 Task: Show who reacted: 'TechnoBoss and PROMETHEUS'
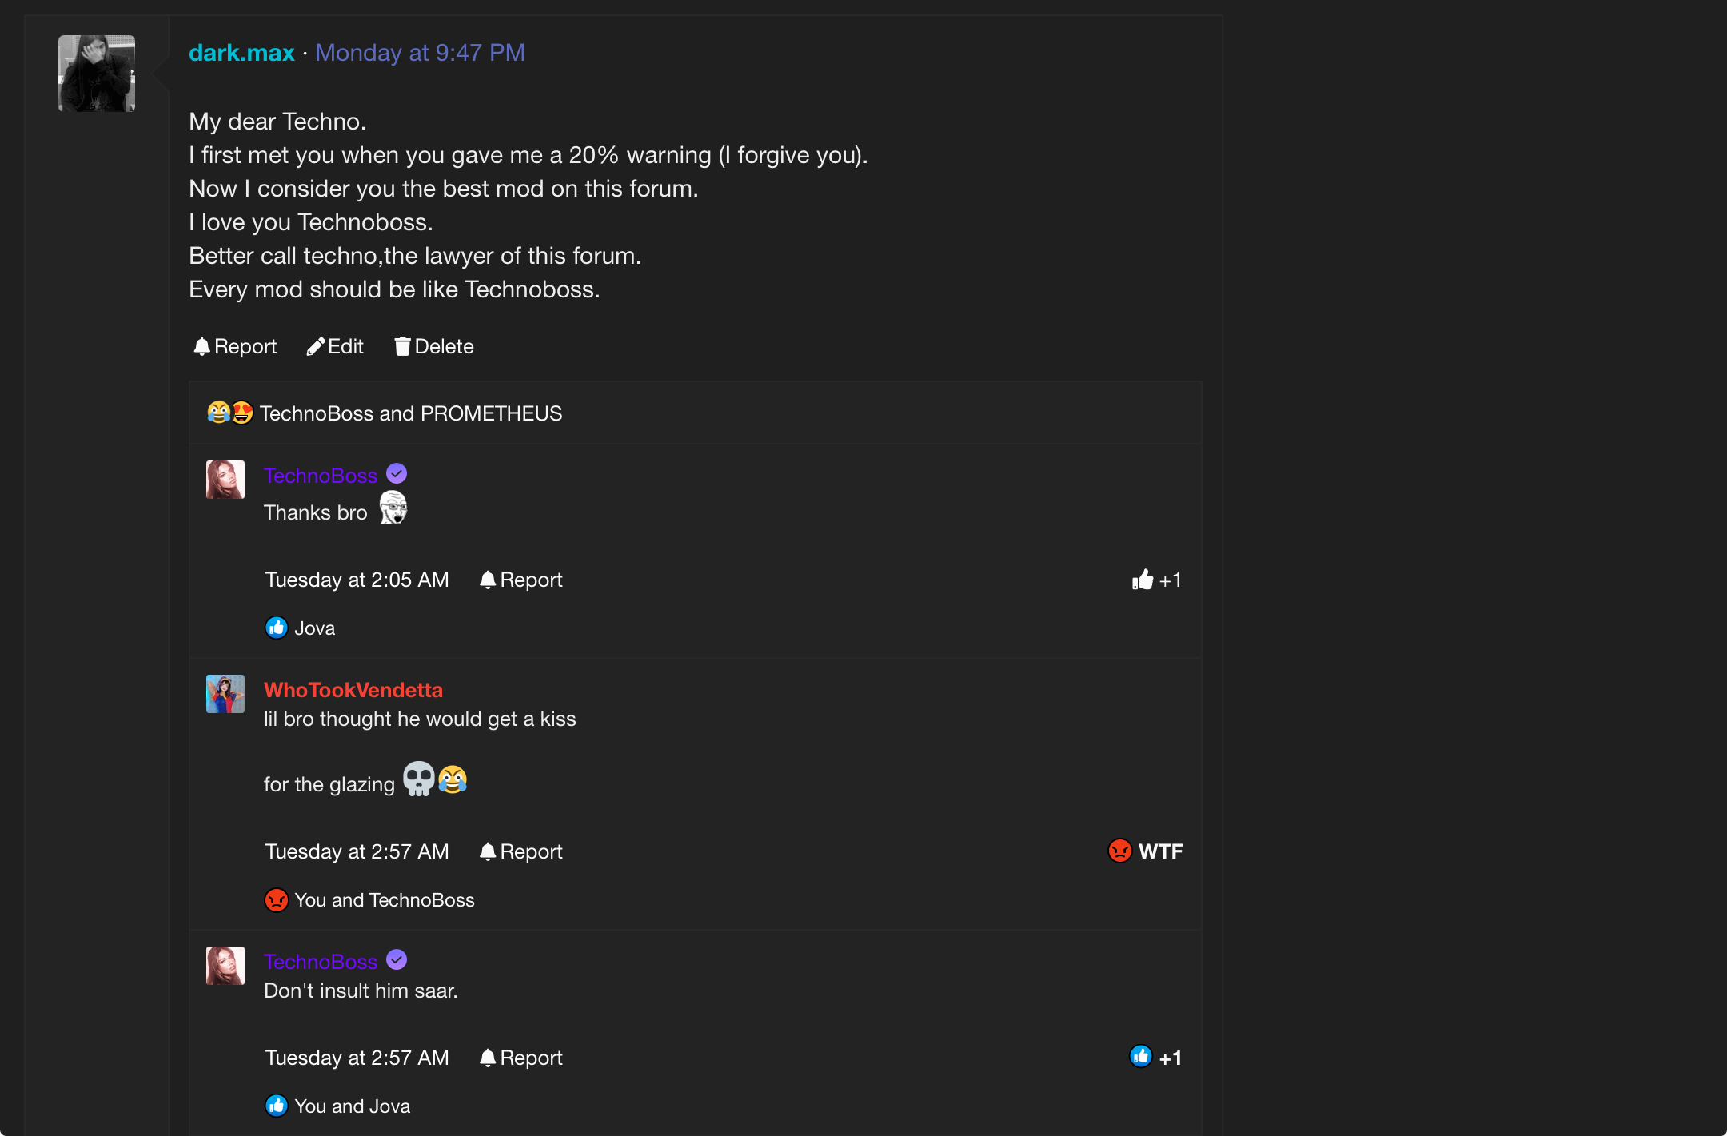point(410,413)
